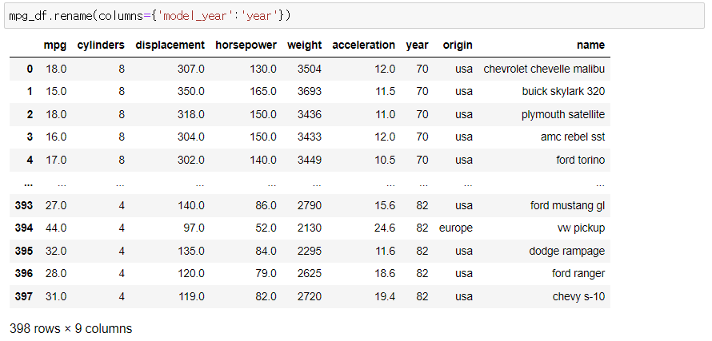712x341 pixels.
Task: Click the dodge rampage name cell
Action: tap(567, 252)
